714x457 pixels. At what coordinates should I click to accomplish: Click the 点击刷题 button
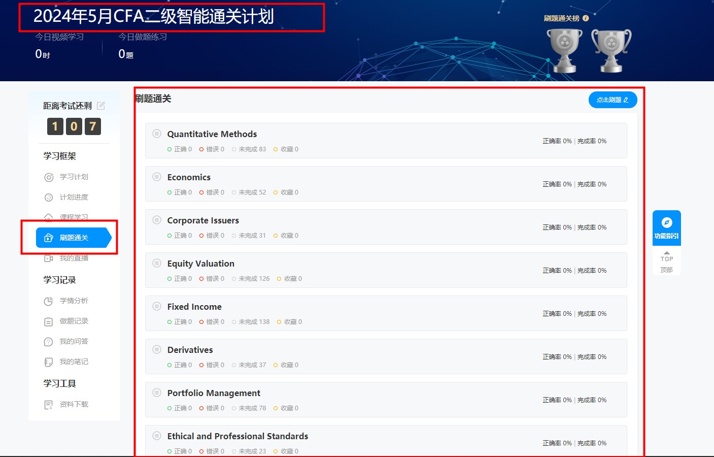(x=613, y=100)
